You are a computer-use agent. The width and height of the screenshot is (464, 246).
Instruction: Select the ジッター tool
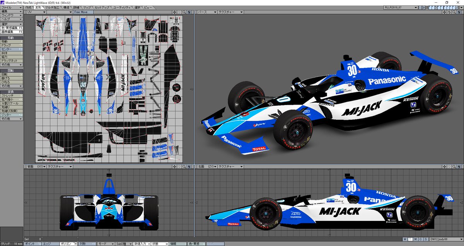pos(12,115)
